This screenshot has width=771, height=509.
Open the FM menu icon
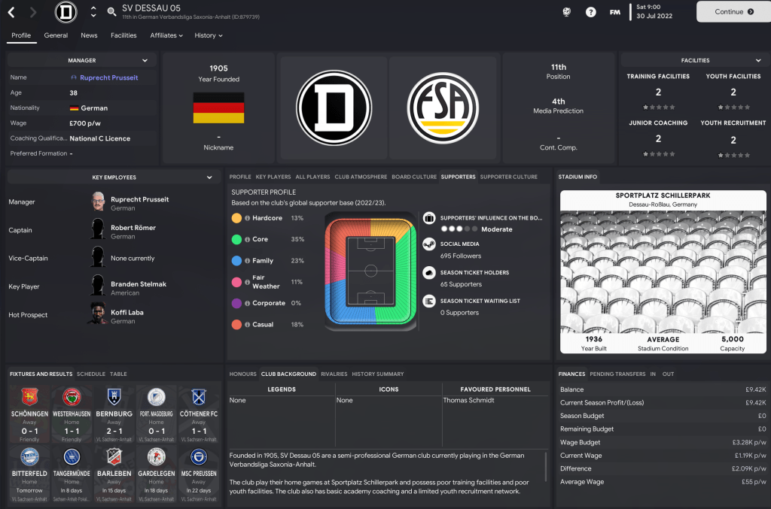[615, 12]
